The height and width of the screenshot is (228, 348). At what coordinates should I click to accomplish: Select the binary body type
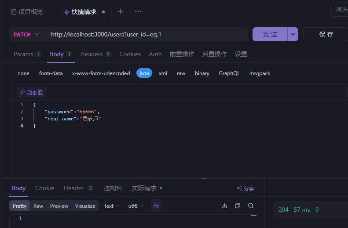click(202, 73)
